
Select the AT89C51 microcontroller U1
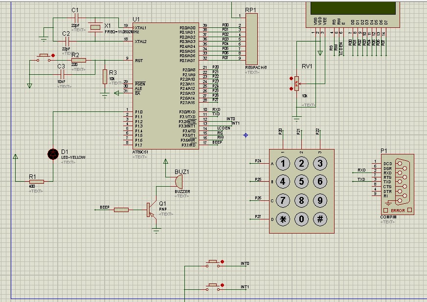click(x=166, y=86)
